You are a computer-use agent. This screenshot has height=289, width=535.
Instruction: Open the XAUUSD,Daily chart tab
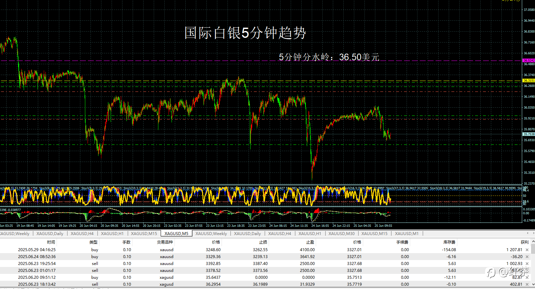pyautogui.click(x=247, y=233)
